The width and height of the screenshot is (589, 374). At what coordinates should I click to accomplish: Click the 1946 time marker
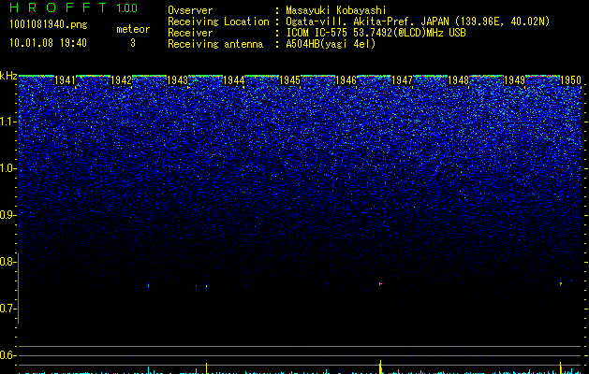[346, 80]
